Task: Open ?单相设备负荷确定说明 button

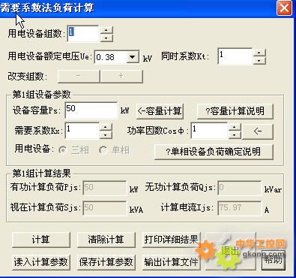Action: point(214,152)
